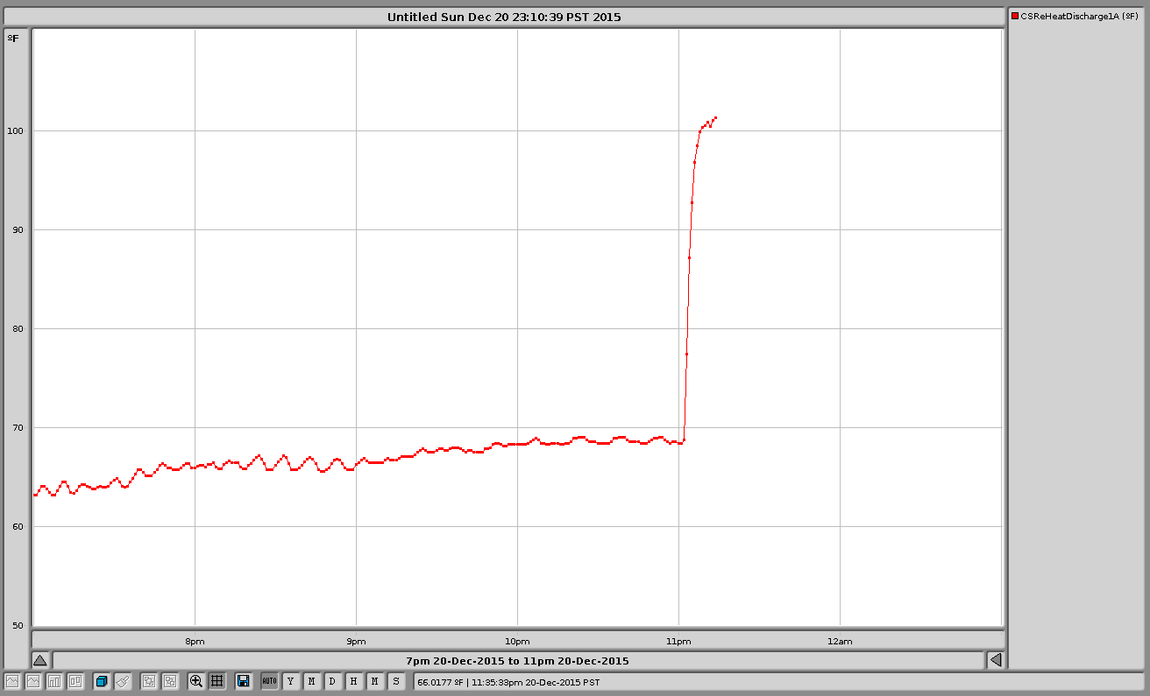Click the left-pointing triangle at range bar end

996,660
